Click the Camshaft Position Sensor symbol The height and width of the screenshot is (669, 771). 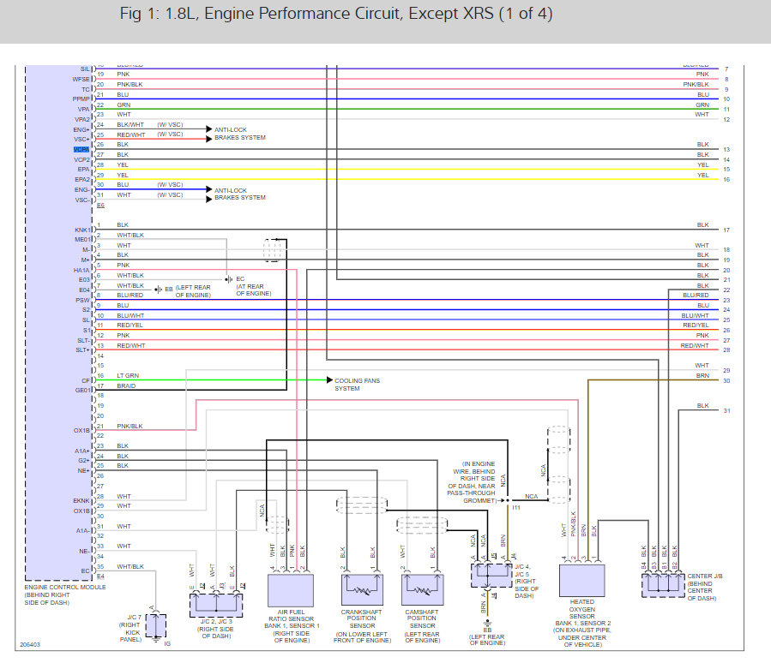420,588
